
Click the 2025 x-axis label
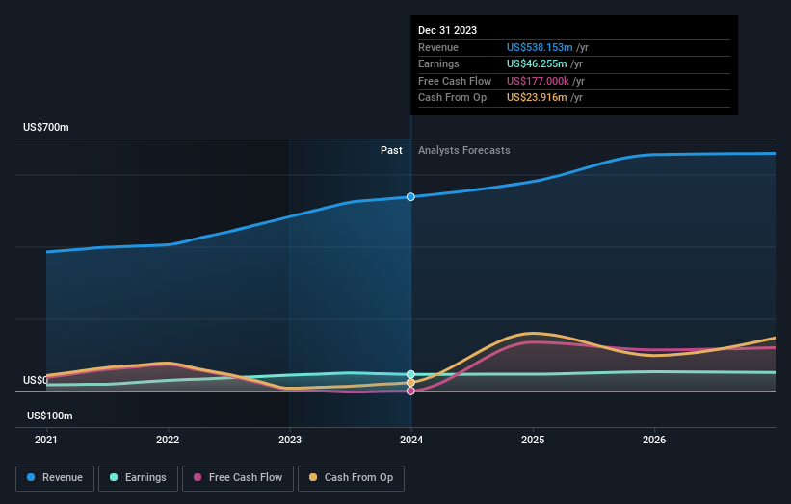(533, 441)
